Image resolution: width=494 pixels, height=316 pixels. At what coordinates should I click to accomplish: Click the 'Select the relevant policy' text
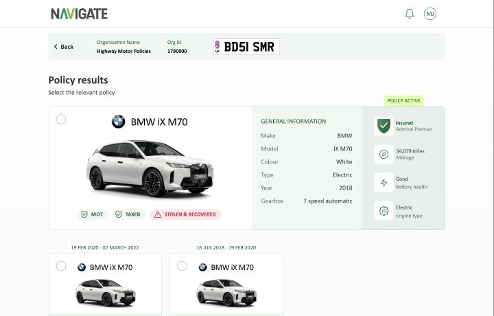tap(81, 93)
